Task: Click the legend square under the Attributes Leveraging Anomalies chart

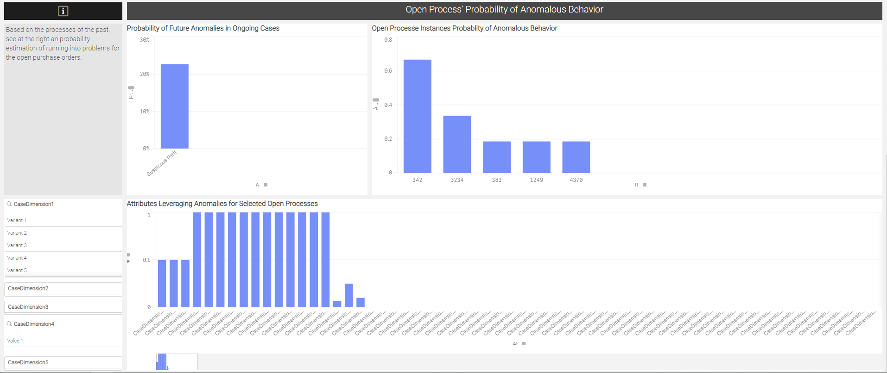Action: coord(524,343)
